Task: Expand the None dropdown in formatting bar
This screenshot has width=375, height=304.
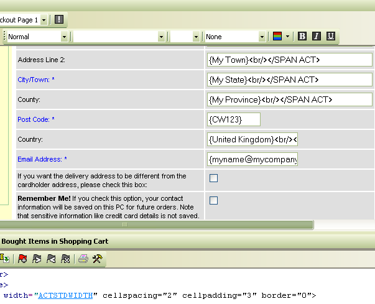Action: 262,37
